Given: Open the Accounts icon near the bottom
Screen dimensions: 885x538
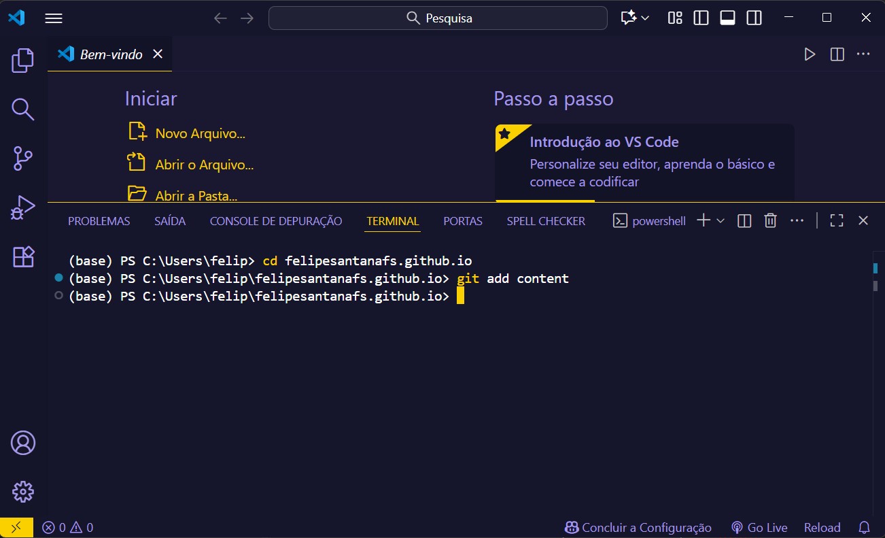Looking at the screenshot, I should tap(22, 442).
